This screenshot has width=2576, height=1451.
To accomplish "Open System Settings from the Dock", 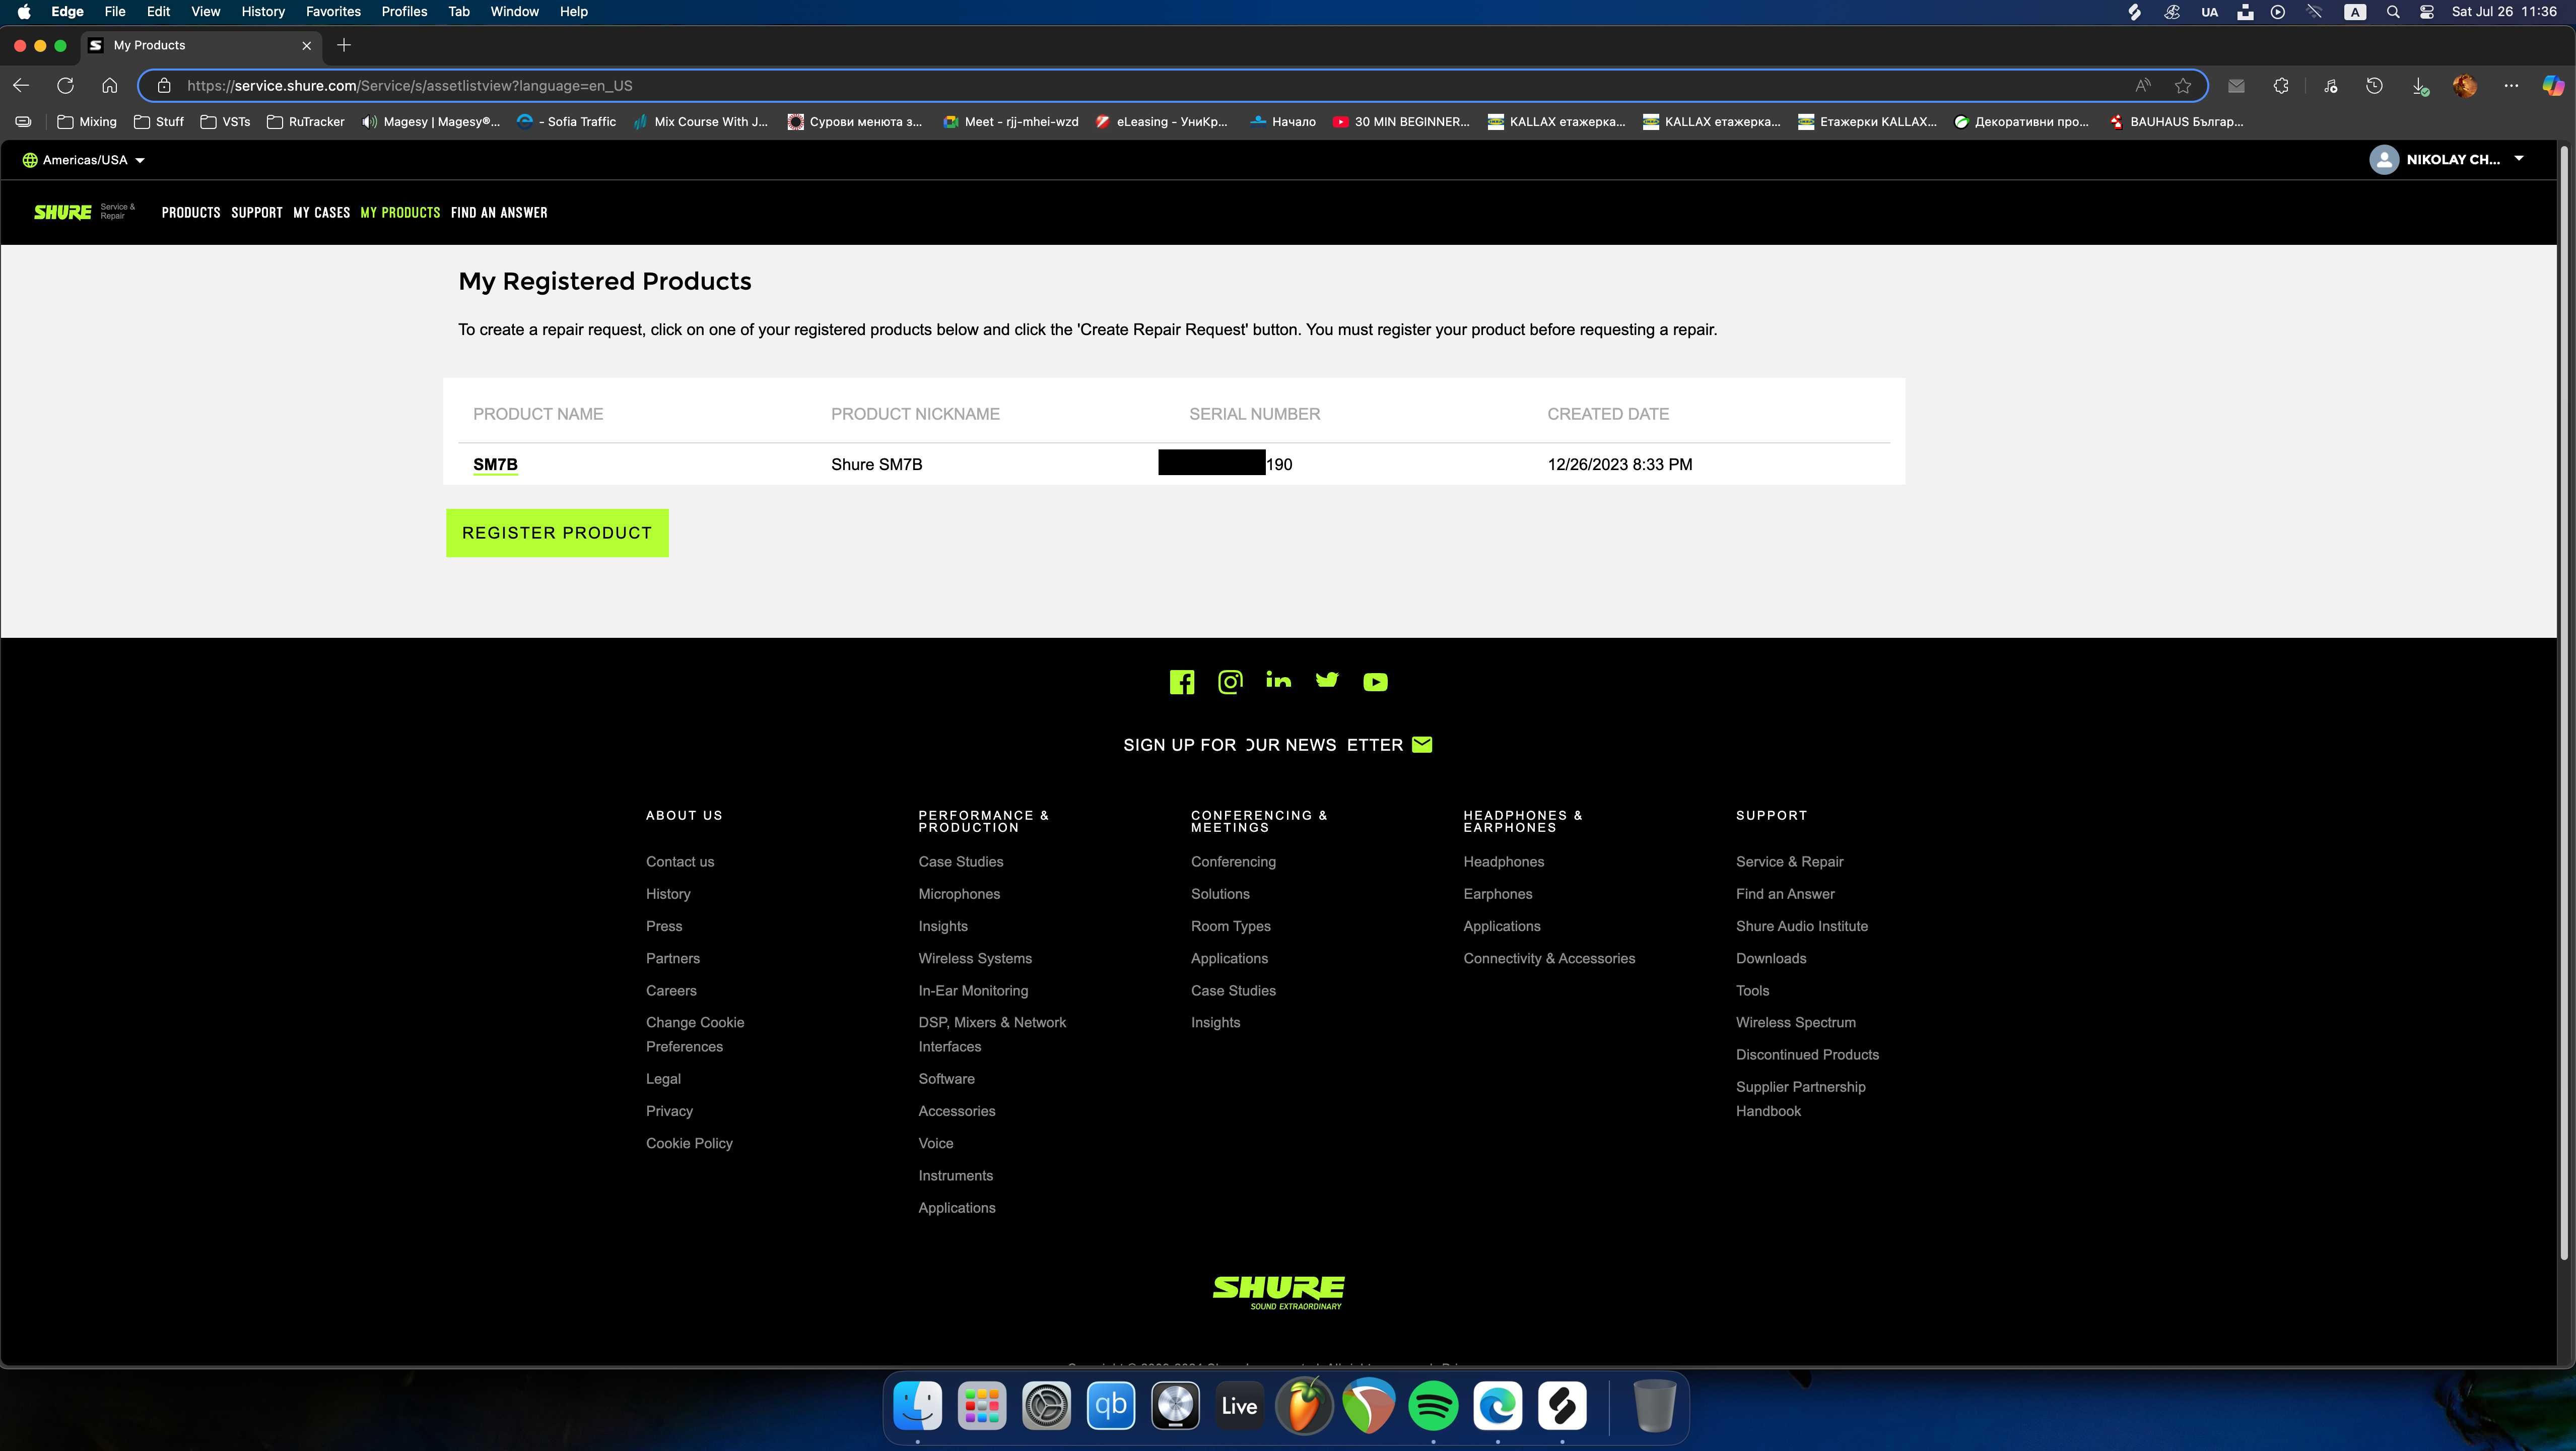I will point(1046,1405).
